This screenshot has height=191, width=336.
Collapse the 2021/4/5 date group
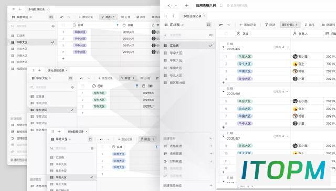(223, 47)
